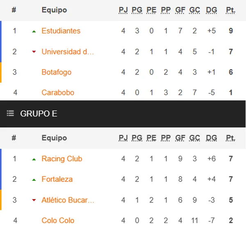The height and width of the screenshot is (230, 246).
Task: Expand the GRUPO E header bar
Action: pyautogui.click(x=123, y=114)
